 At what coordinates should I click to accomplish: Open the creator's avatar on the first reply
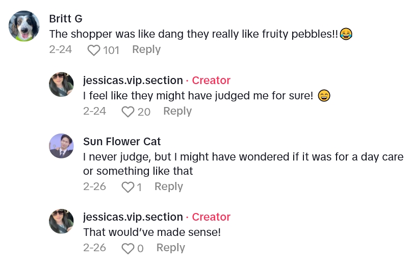(x=61, y=85)
